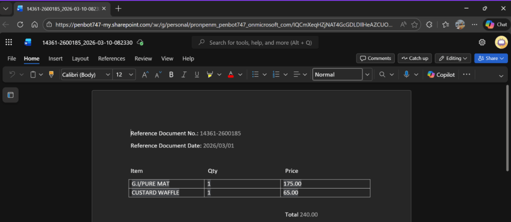
Task: Start dictation with the microphone icon
Action: [x=406, y=74]
